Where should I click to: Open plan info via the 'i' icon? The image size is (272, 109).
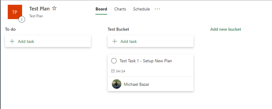22,20
